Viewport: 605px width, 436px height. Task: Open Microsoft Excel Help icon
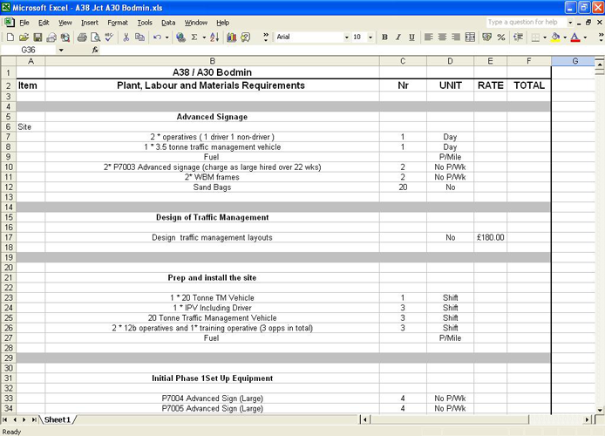(x=245, y=37)
